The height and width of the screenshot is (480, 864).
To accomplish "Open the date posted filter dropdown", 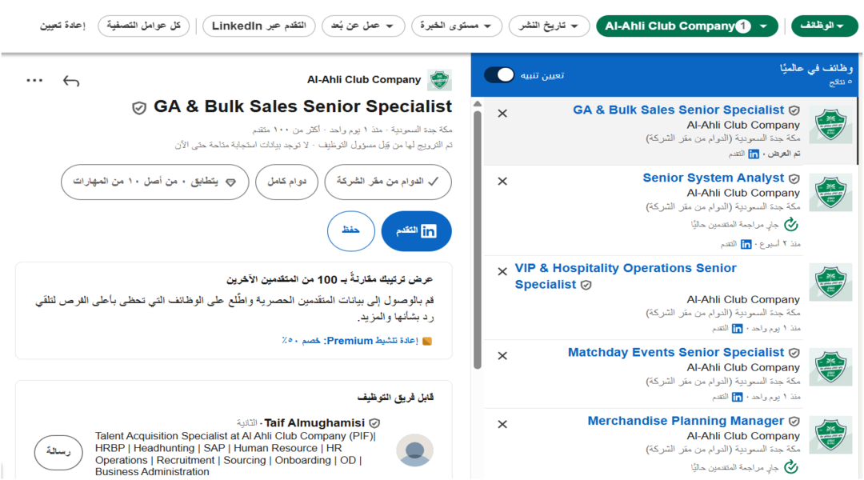I will (x=550, y=26).
